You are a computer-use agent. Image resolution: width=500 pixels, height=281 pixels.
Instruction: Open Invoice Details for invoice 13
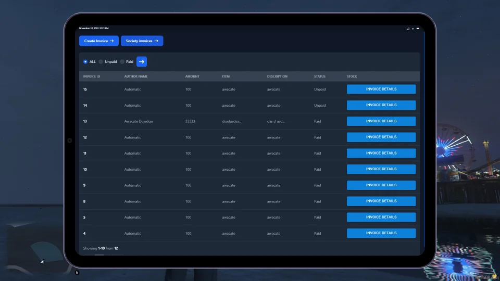coord(381,121)
